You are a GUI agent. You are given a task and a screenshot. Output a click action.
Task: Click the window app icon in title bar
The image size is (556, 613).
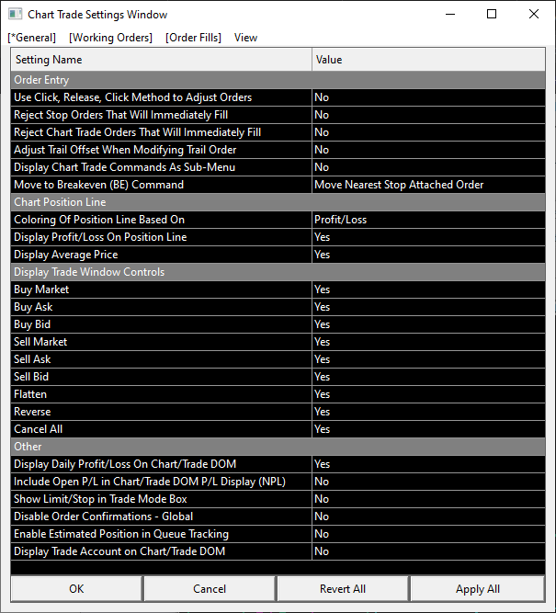pyautogui.click(x=16, y=14)
